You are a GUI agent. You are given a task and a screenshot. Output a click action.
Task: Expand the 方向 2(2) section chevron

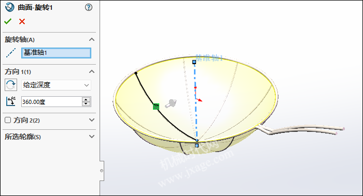coord(92,120)
